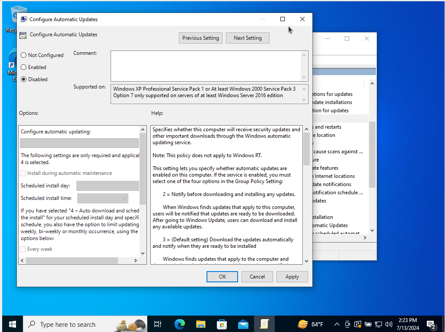Click the Apply button

[x=292, y=277]
